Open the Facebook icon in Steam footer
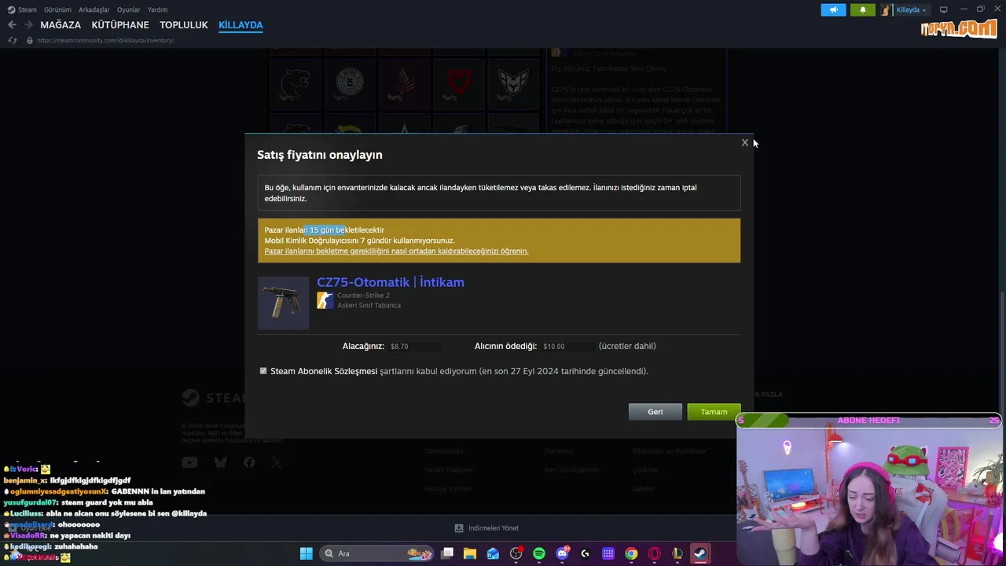 [249, 462]
